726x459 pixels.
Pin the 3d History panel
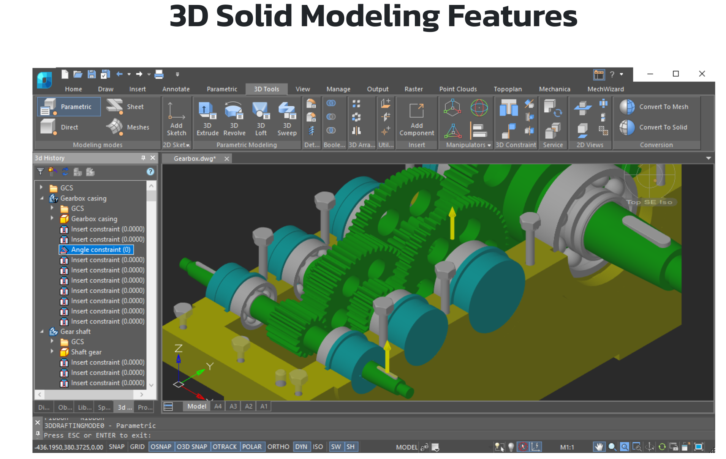(143, 158)
